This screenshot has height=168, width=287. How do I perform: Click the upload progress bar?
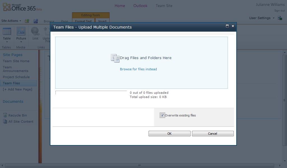tap(91, 93)
